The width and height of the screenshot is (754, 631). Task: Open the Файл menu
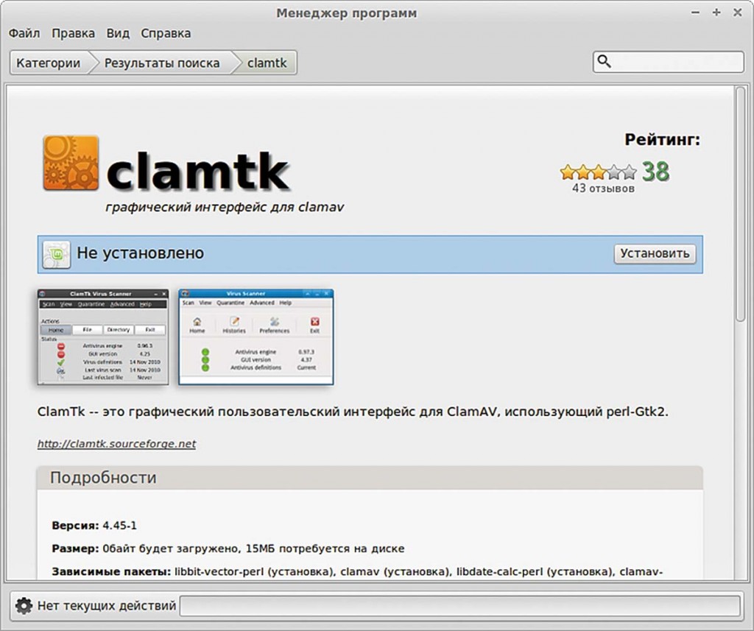(x=24, y=33)
